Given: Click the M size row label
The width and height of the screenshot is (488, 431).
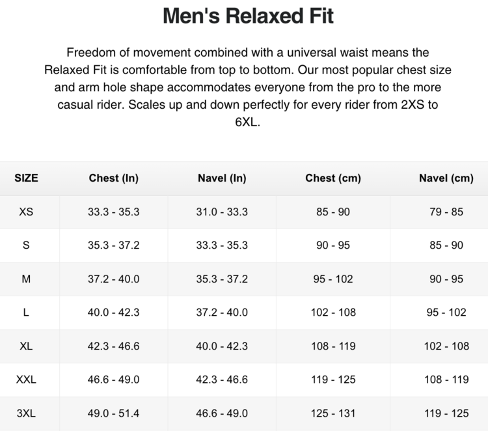Looking at the screenshot, I should tap(26, 279).
